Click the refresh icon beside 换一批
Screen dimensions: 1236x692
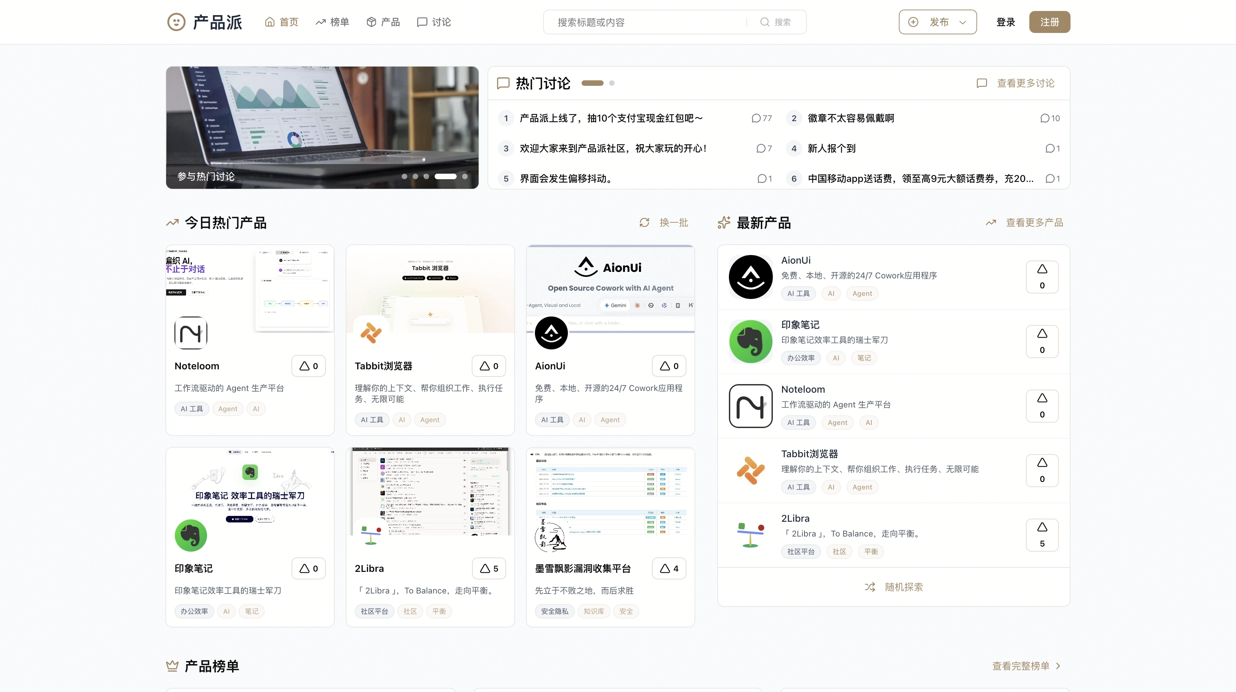tap(644, 222)
